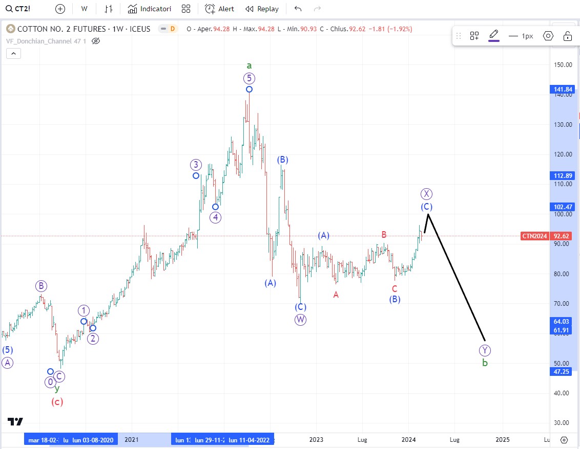The width and height of the screenshot is (580, 449).
Task: Click the 2021 year label on time axis
Action: (132, 440)
